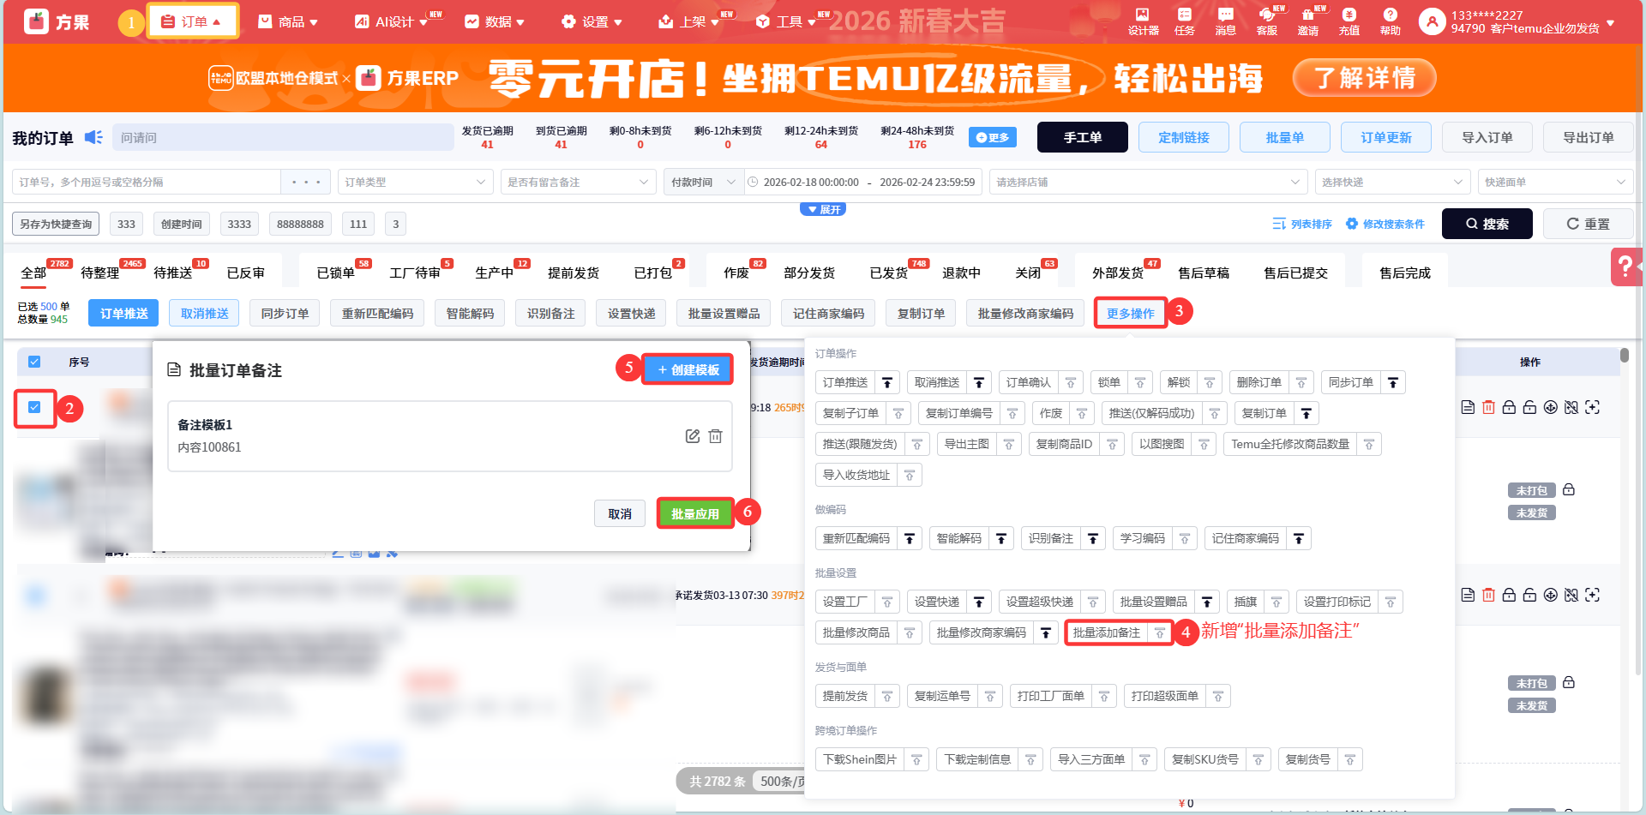This screenshot has height=815, width=1646.
Task: Toggle the pin beside 批量添加备注
Action: (x=1160, y=632)
